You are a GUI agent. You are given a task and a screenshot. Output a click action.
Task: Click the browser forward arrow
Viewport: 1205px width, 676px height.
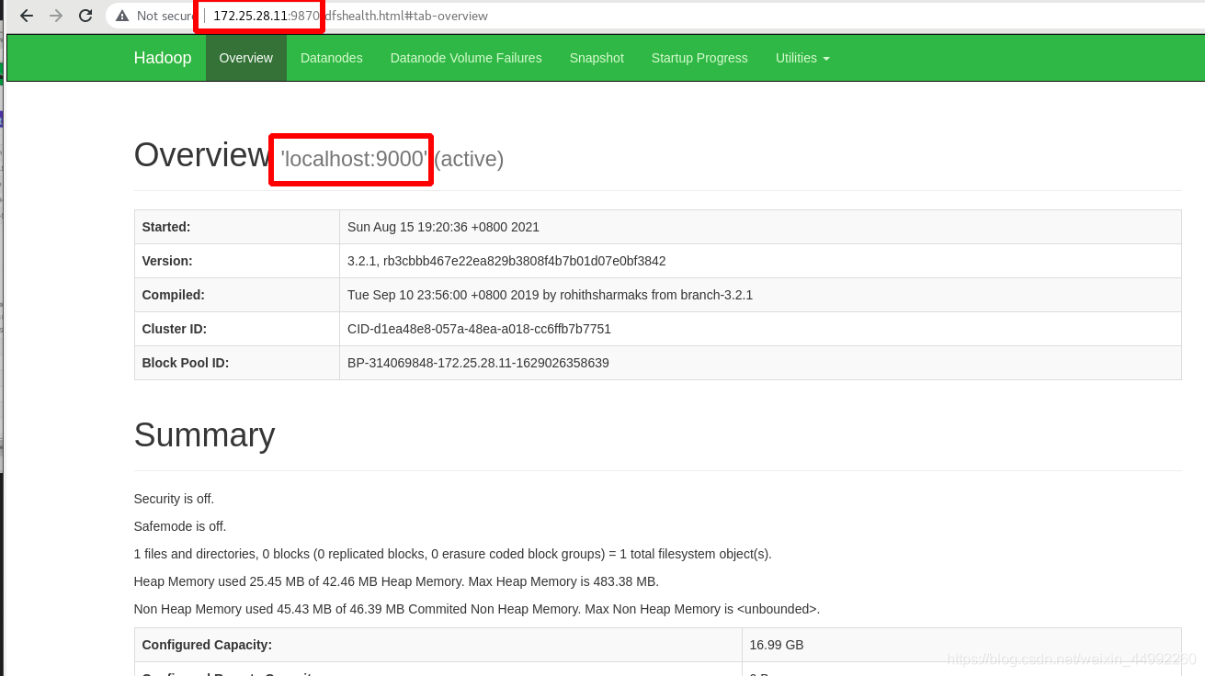click(56, 16)
